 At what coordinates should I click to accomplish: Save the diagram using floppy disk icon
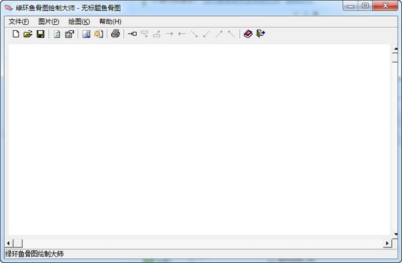[x=40, y=34]
